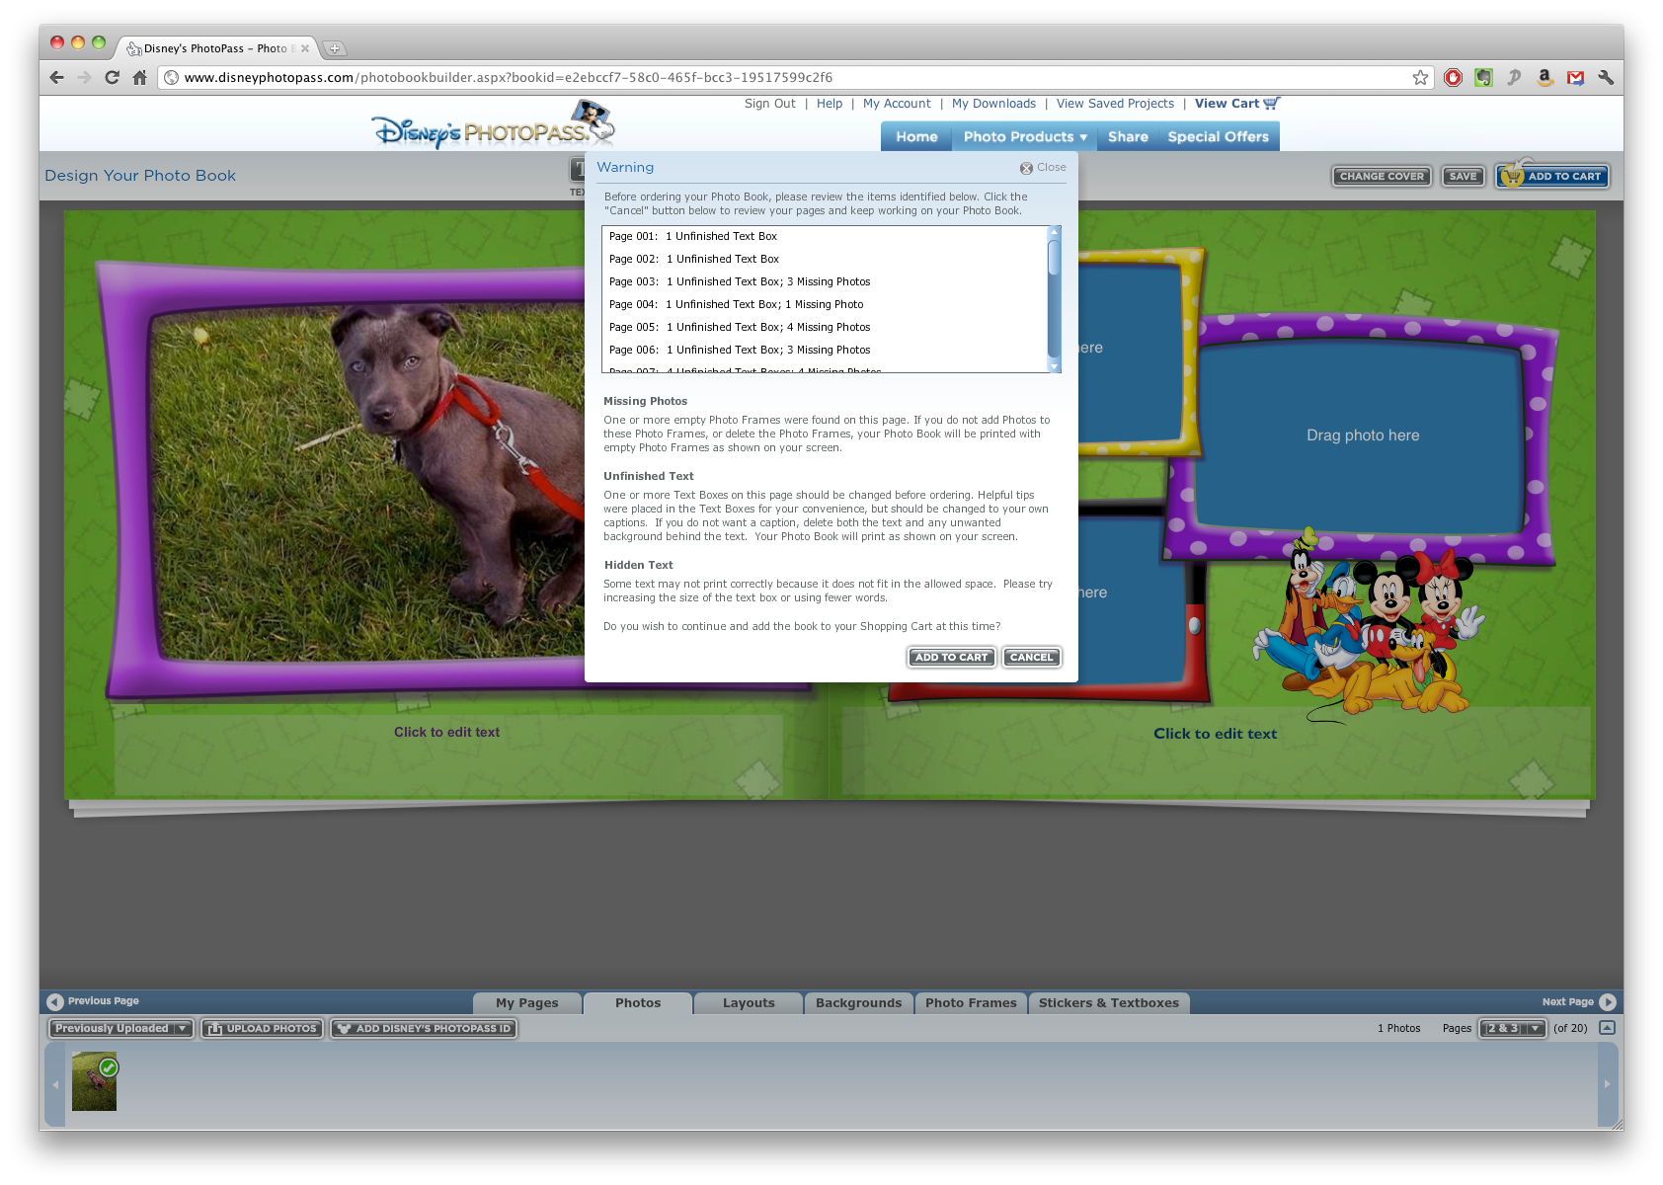This screenshot has height=1185, width=1663.
Task: Open the Previously Uploaded dropdown
Action: click(121, 1028)
